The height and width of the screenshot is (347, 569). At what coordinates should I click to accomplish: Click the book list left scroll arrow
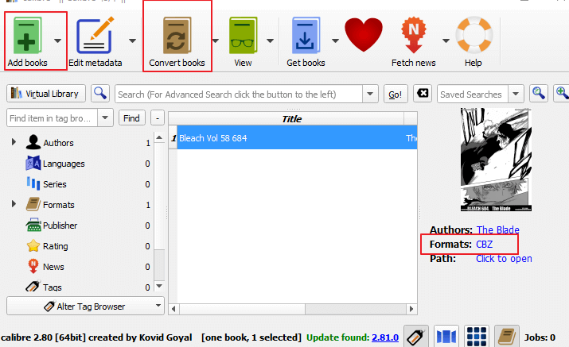click(x=173, y=309)
